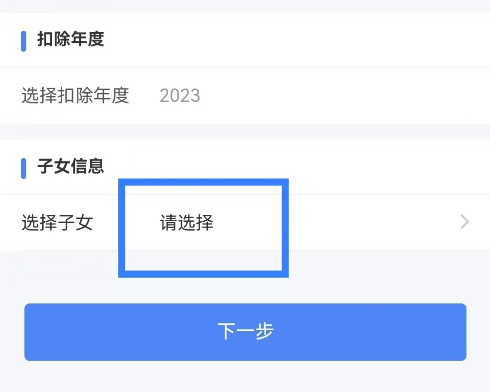The width and height of the screenshot is (490, 392).
Task: Click the 选择扣除年度 label
Action: tap(75, 95)
